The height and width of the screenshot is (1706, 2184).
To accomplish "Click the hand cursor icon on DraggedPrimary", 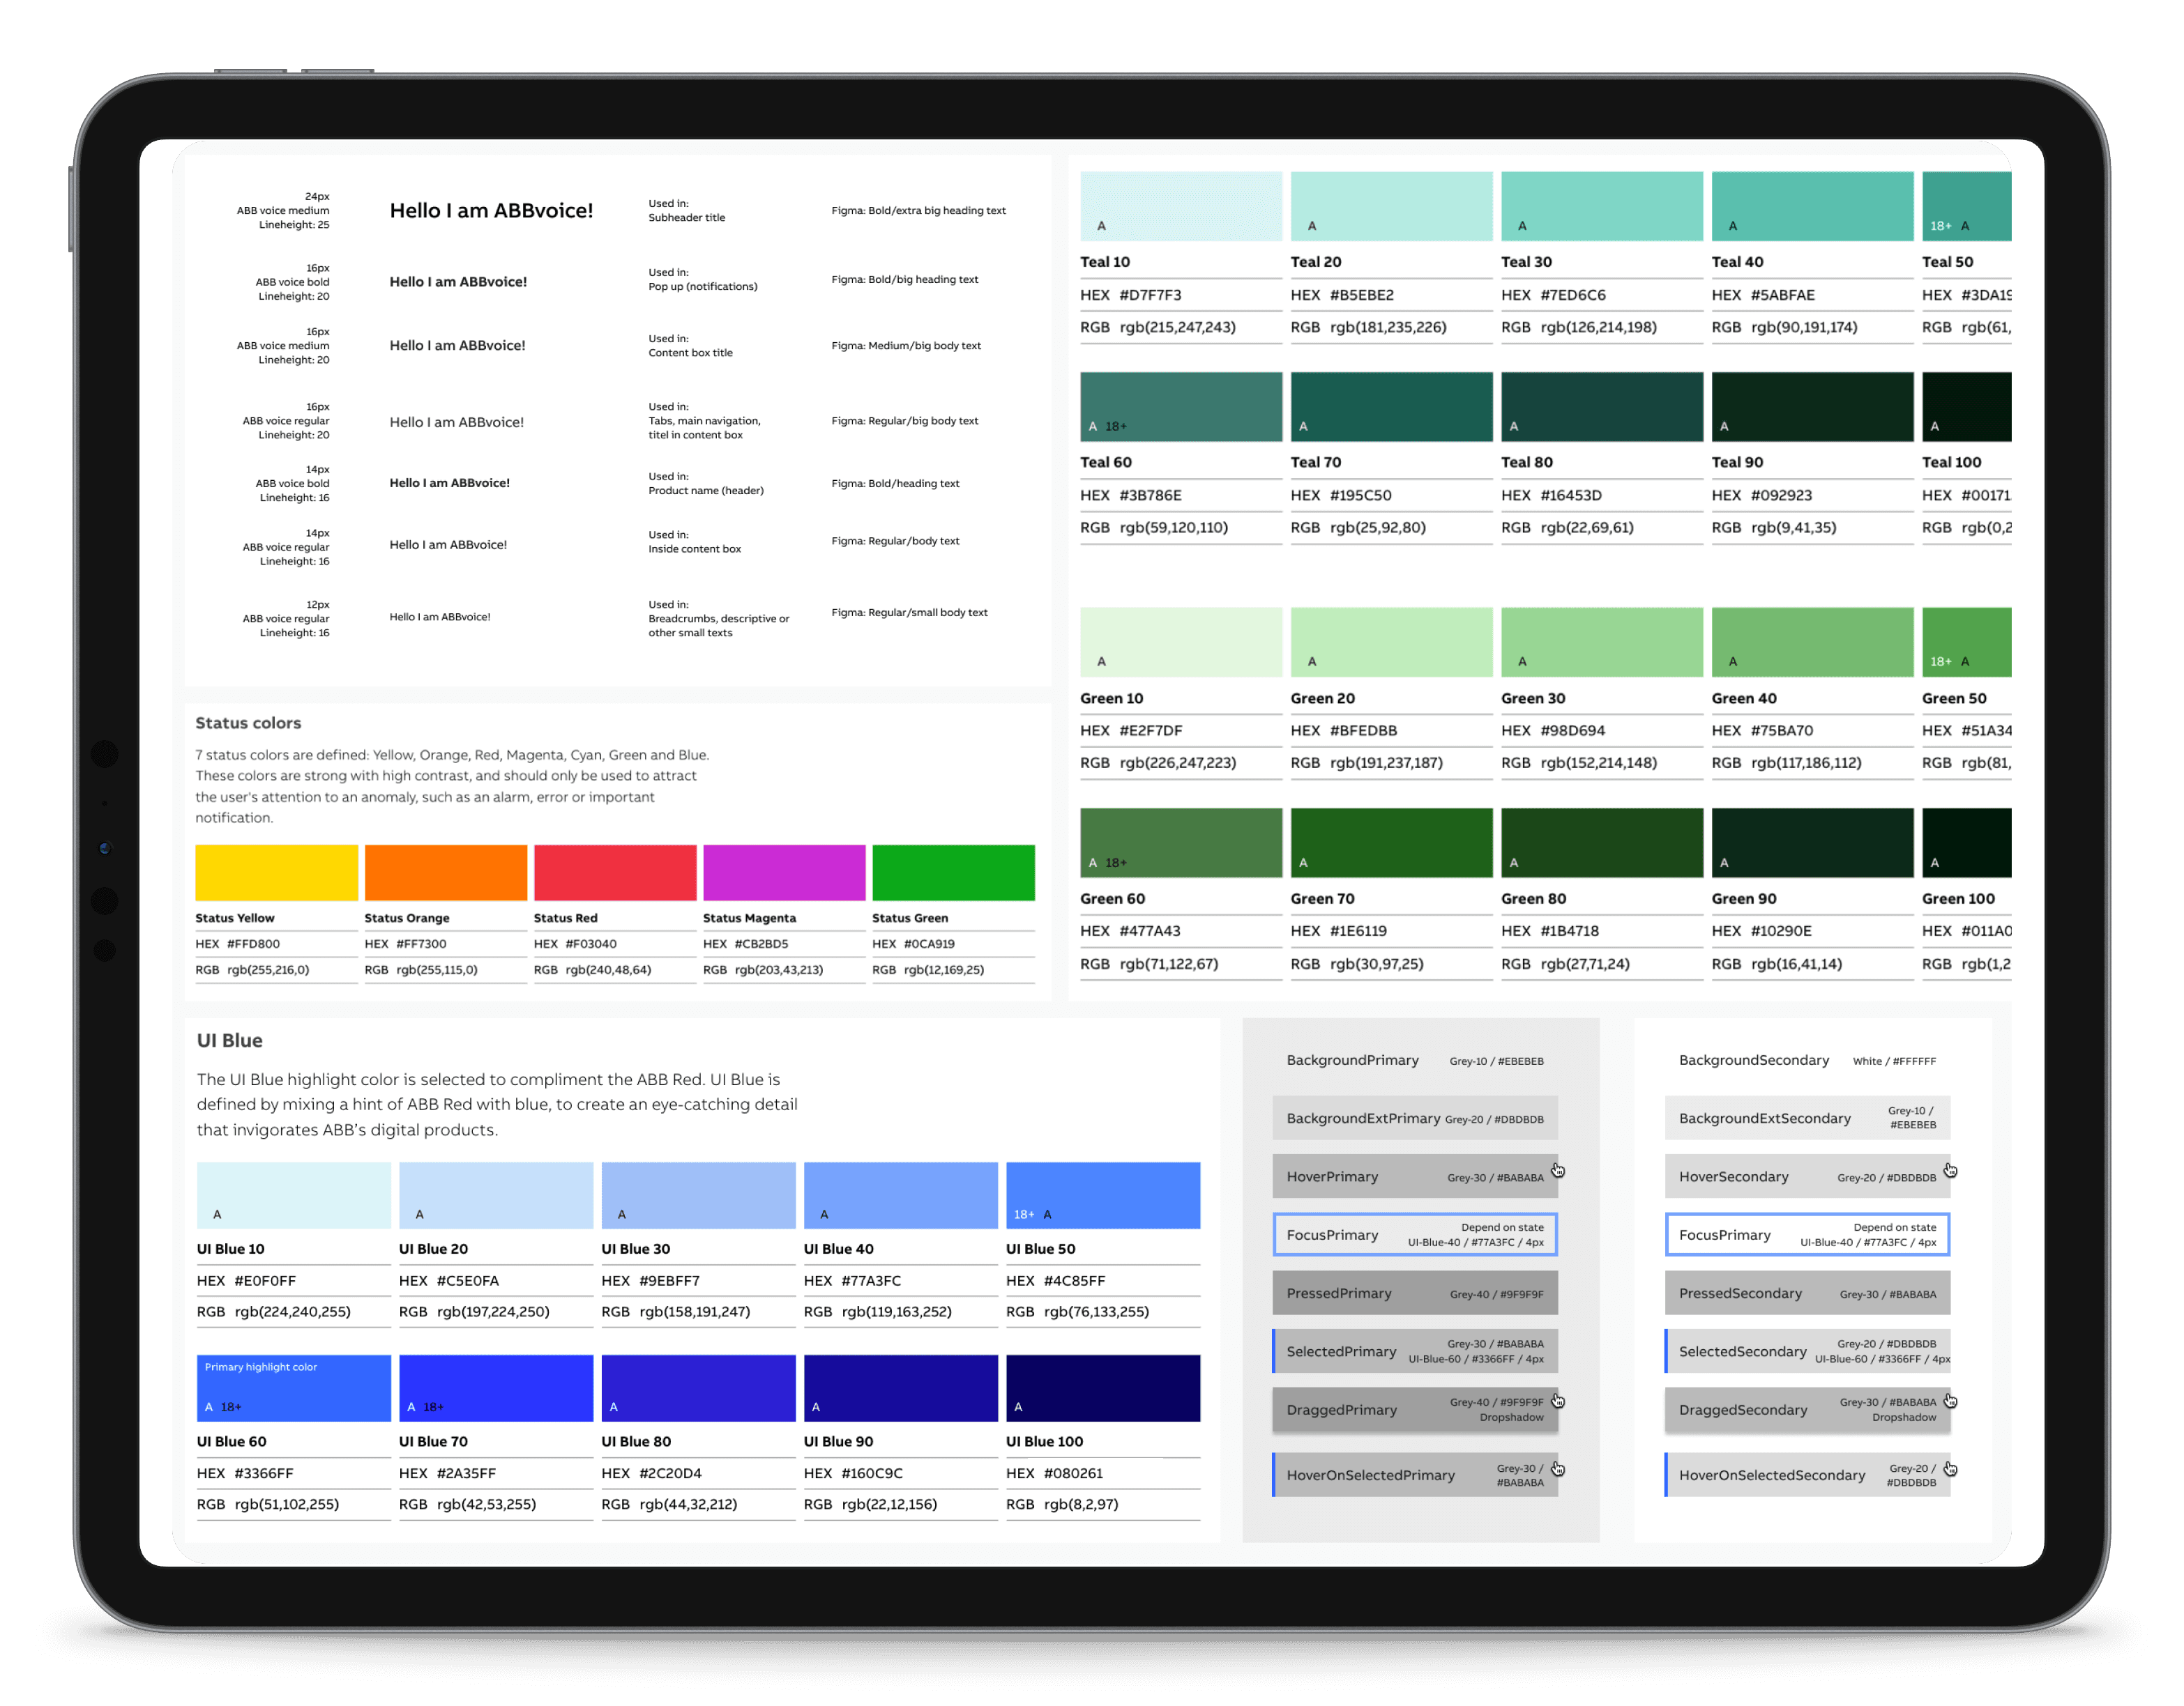I will coord(1558,1401).
